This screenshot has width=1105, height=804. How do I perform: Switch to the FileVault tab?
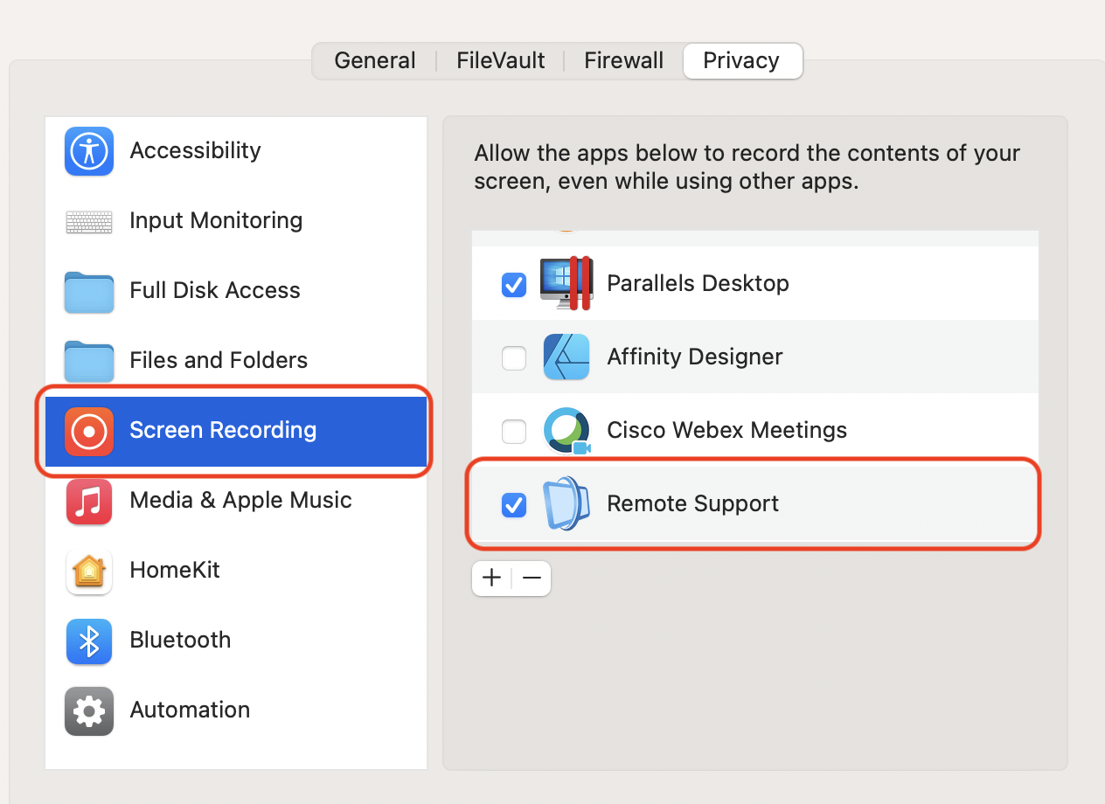coord(501,60)
